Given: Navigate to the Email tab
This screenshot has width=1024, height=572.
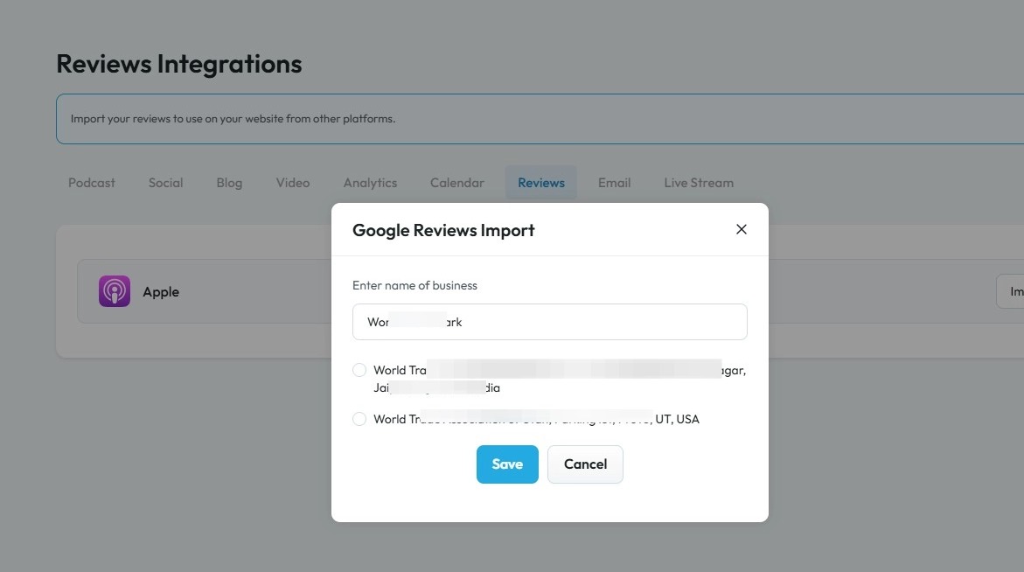Looking at the screenshot, I should tap(614, 183).
